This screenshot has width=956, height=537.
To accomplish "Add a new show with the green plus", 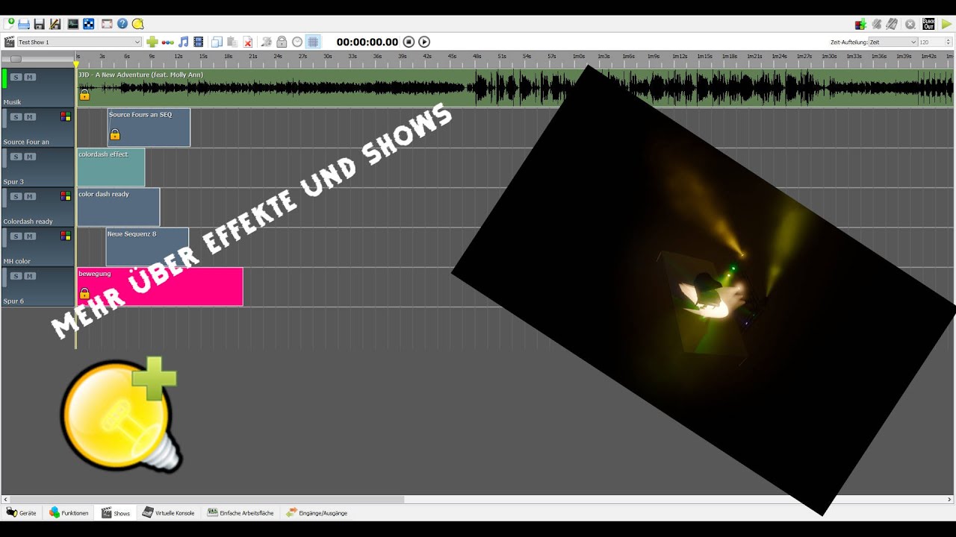I will click(x=152, y=42).
